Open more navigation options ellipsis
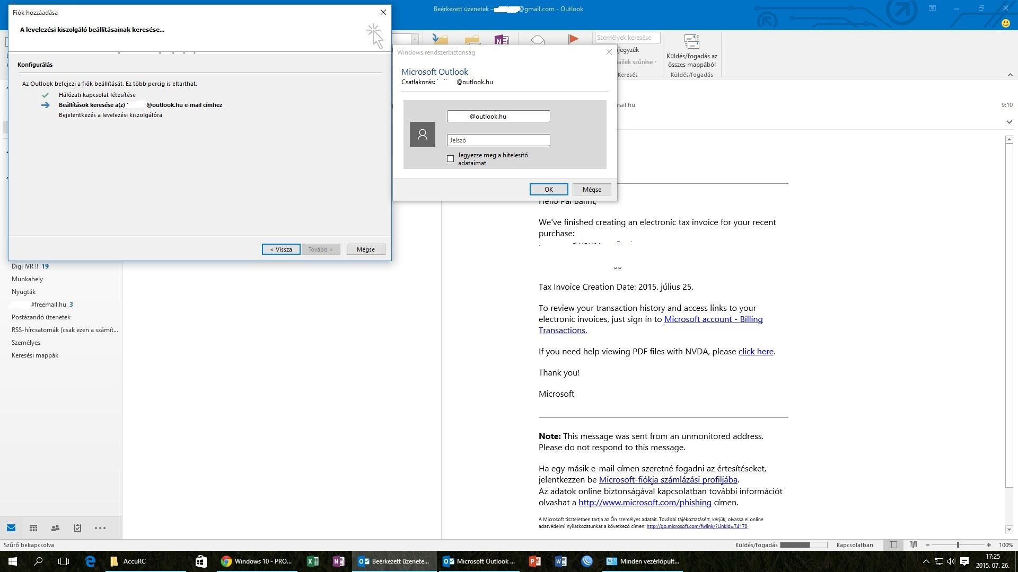This screenshot has height=572, width=1018. 100,528
